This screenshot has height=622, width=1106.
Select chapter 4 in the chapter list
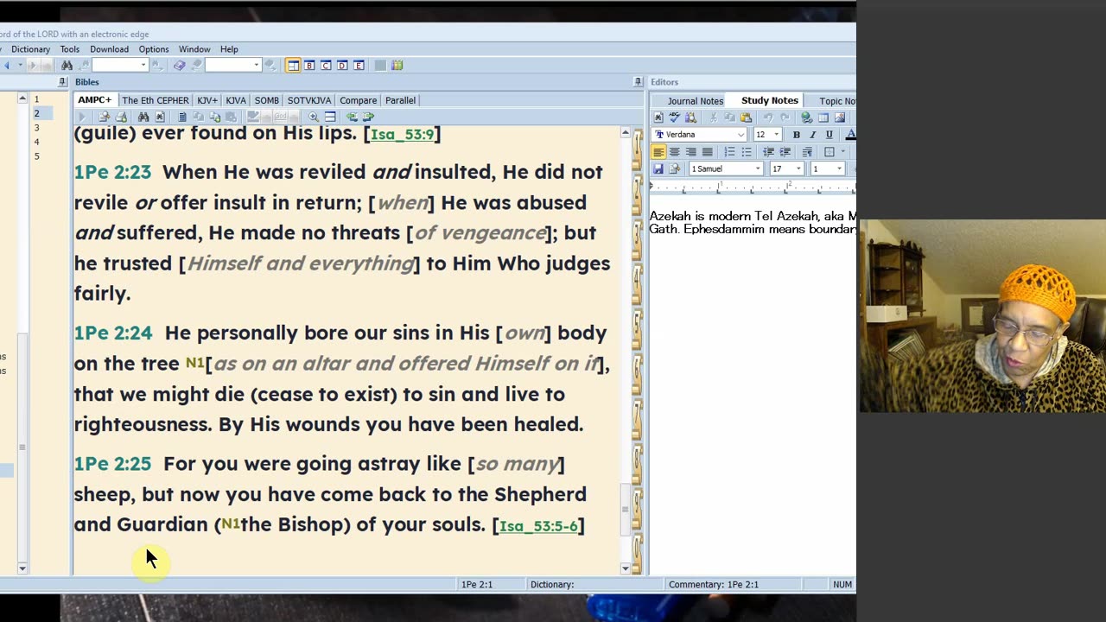(36, 142)
